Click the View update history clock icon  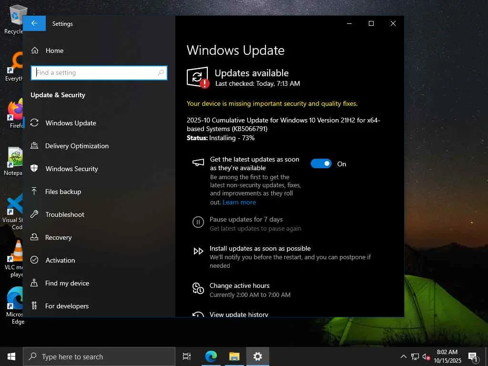point(198,315)
